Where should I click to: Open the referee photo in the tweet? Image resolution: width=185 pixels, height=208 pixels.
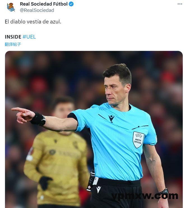[94, 129]
